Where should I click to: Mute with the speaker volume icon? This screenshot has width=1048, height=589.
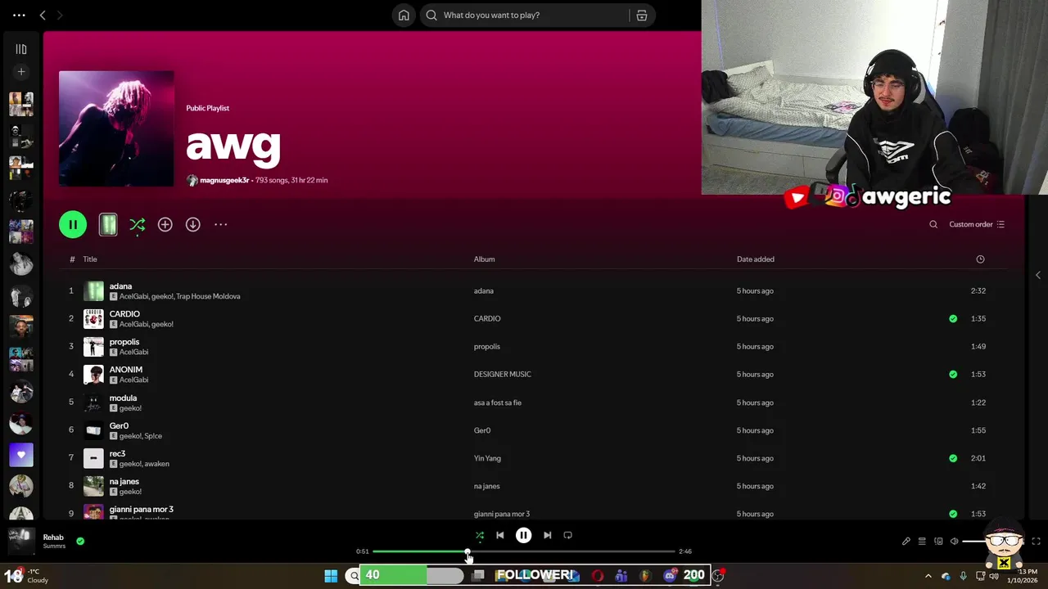point(954,541)
